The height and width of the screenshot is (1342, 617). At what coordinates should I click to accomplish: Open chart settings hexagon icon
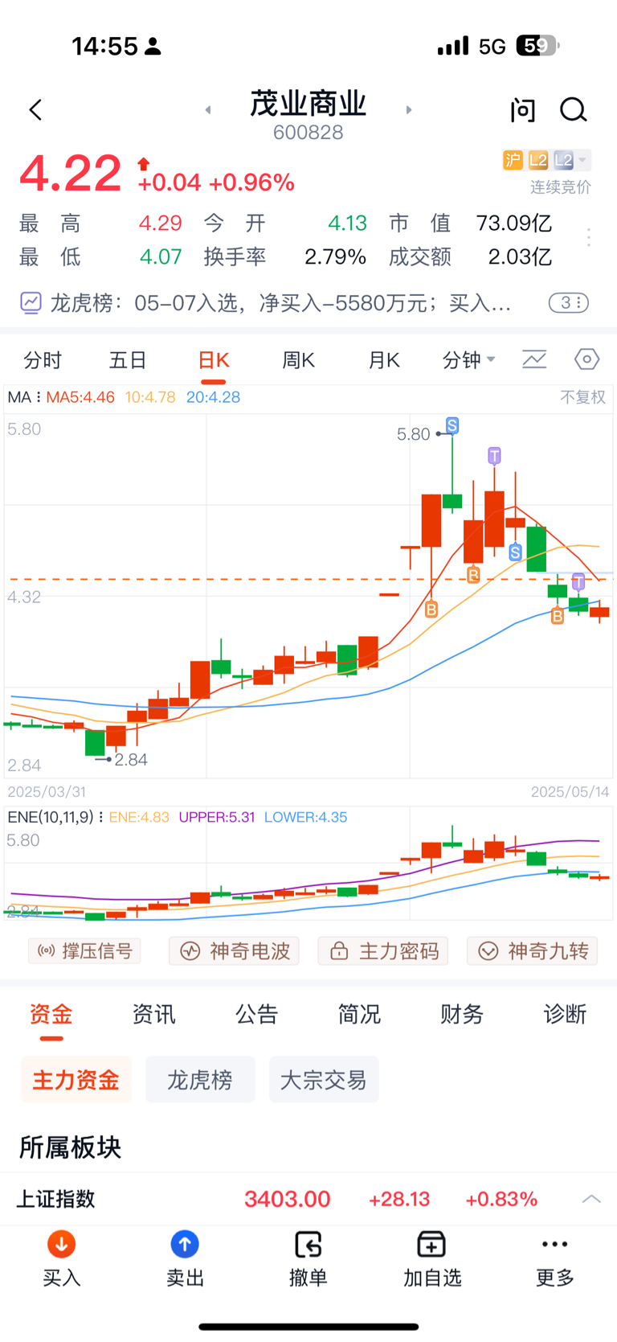587,359
